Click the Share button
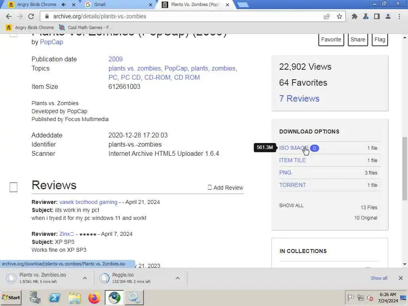The width and height of the screenshot is (408, 306). [x=358, y=39]
